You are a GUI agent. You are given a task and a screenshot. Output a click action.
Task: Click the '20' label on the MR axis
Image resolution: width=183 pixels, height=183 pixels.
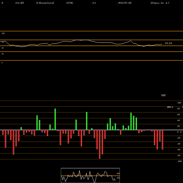pyautogui.click(x=179, y=126)
